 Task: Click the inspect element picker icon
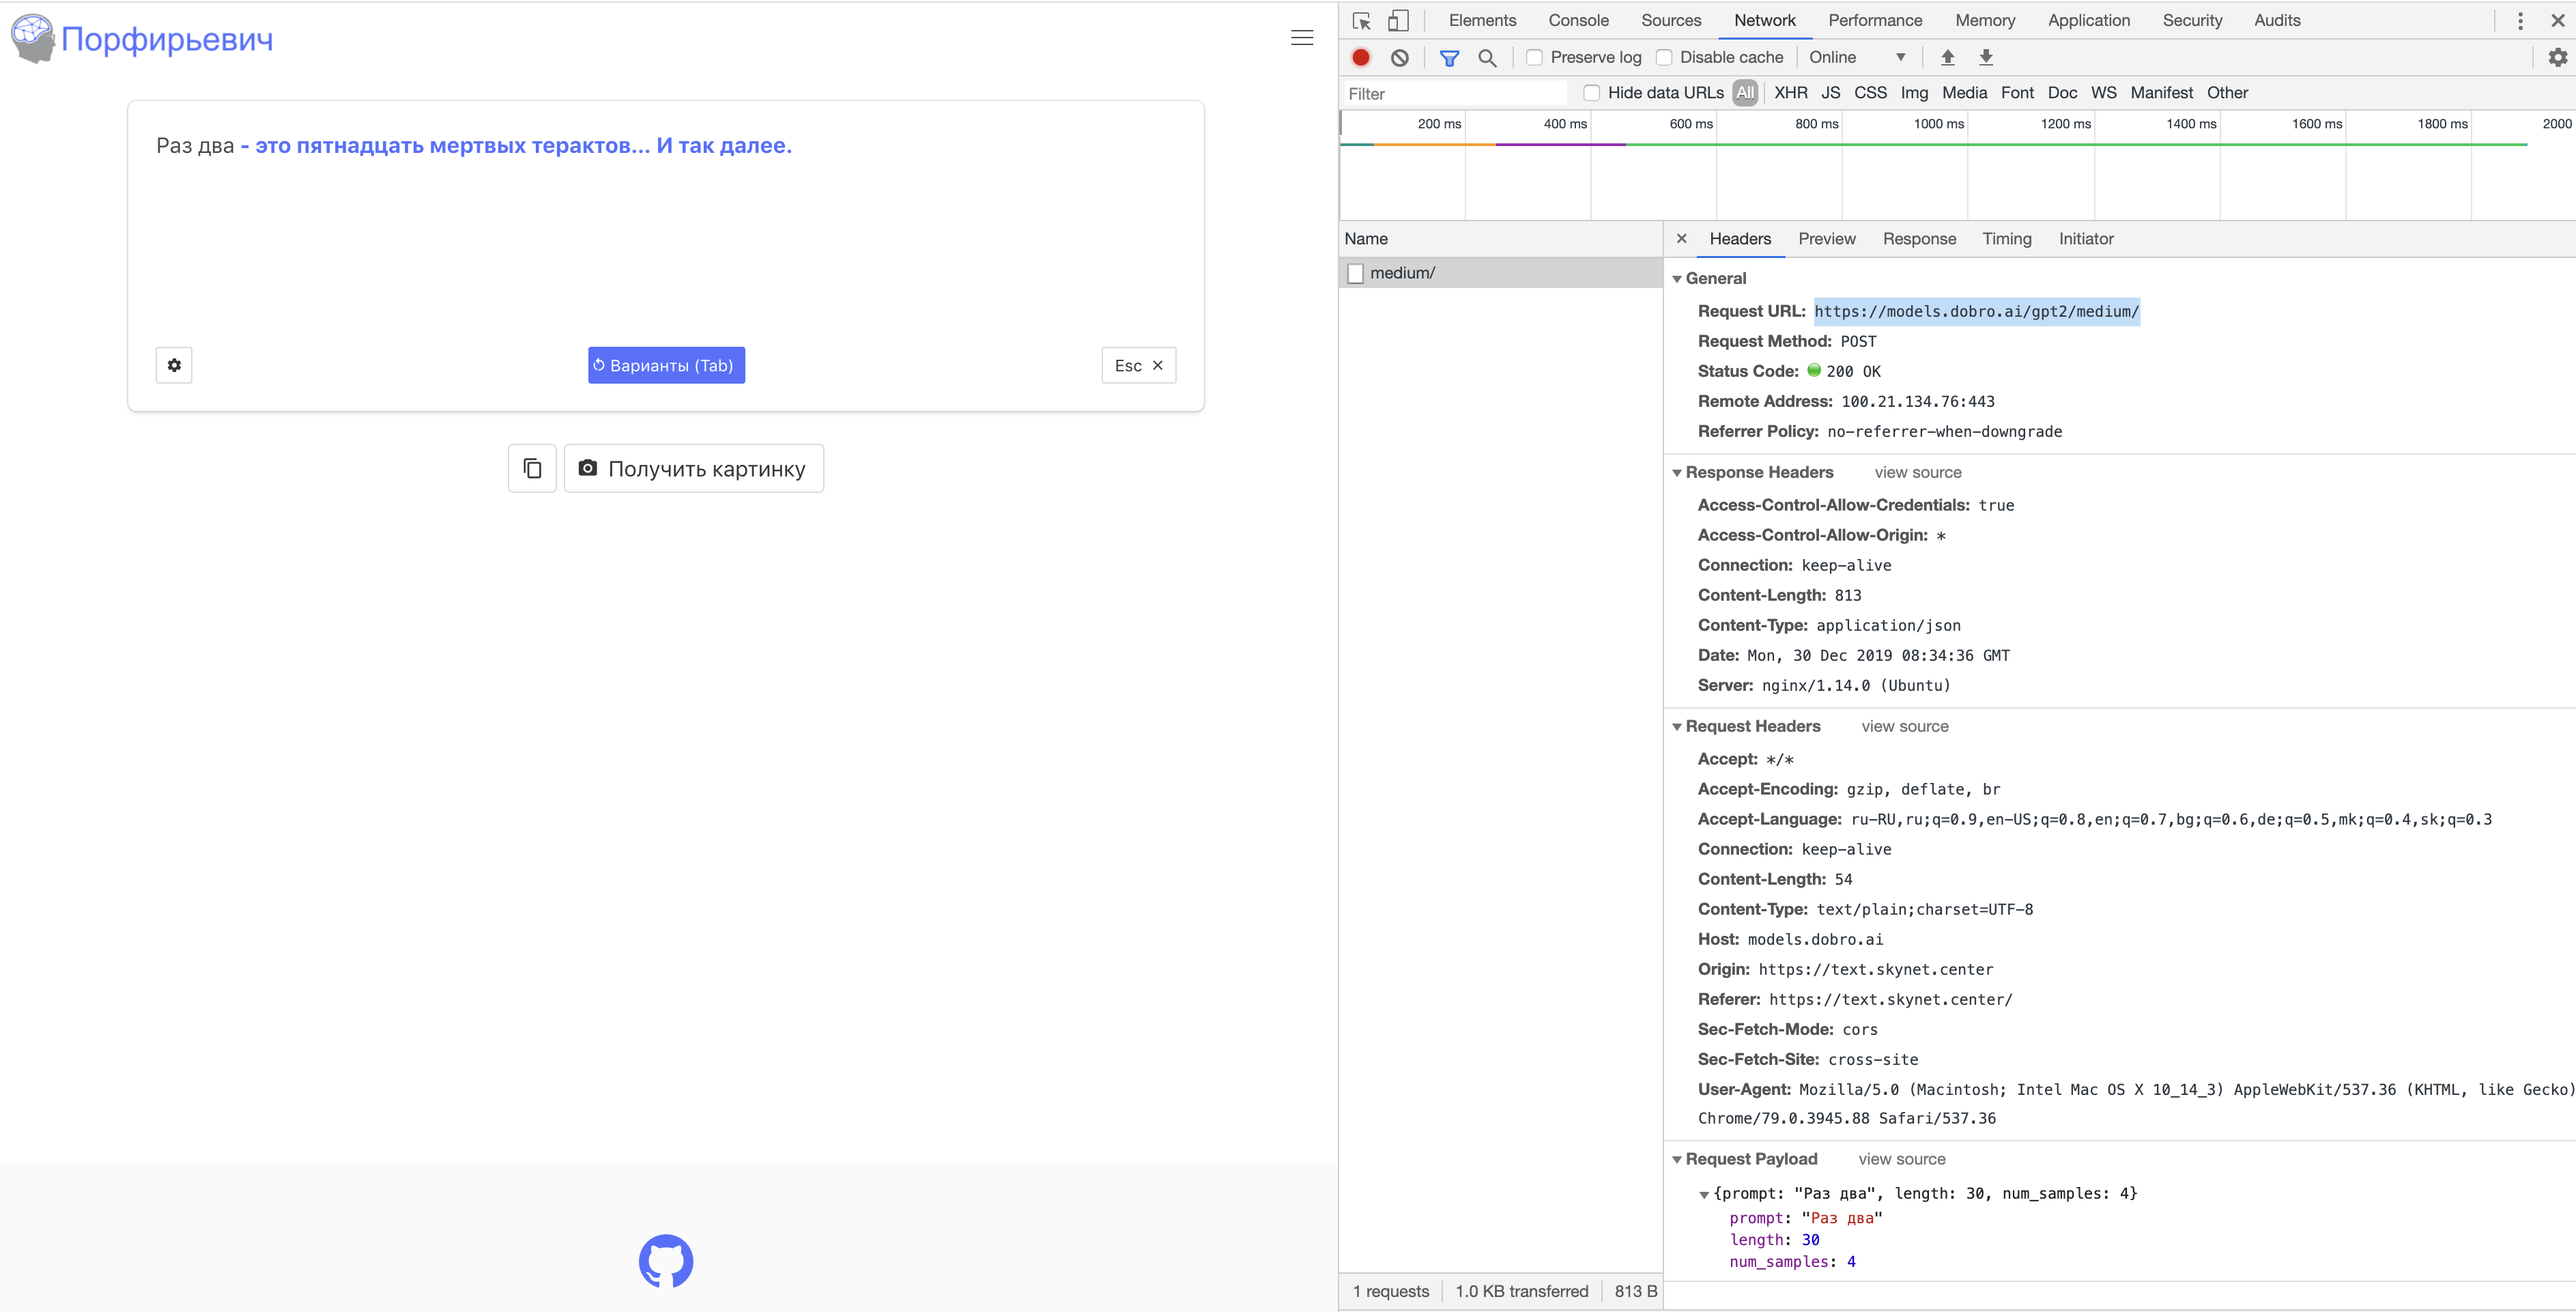tap(1361, 21)
